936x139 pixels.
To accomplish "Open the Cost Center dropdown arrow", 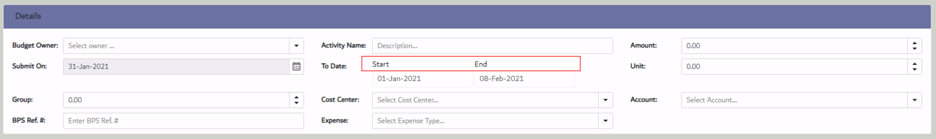I will (605, 100).
